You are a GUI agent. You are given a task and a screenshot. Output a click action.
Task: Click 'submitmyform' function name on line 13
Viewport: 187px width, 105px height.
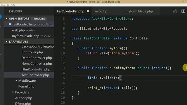click(122, 68)
